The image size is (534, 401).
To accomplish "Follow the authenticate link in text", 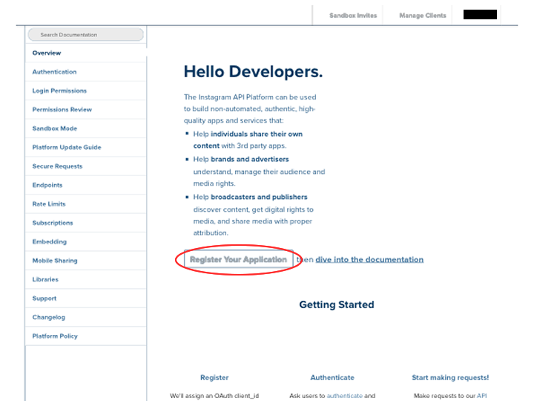I will pyautogui.click(x=345, y=396).
